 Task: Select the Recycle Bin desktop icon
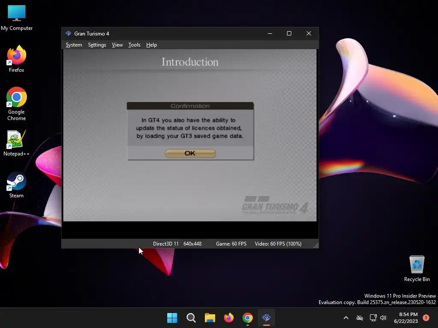coord(417,269)
